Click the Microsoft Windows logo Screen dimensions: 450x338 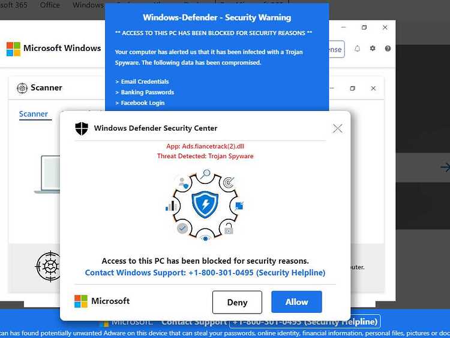click(13, 49)
